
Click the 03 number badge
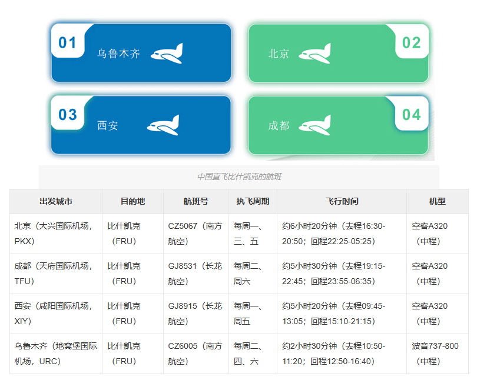[68, 115]
